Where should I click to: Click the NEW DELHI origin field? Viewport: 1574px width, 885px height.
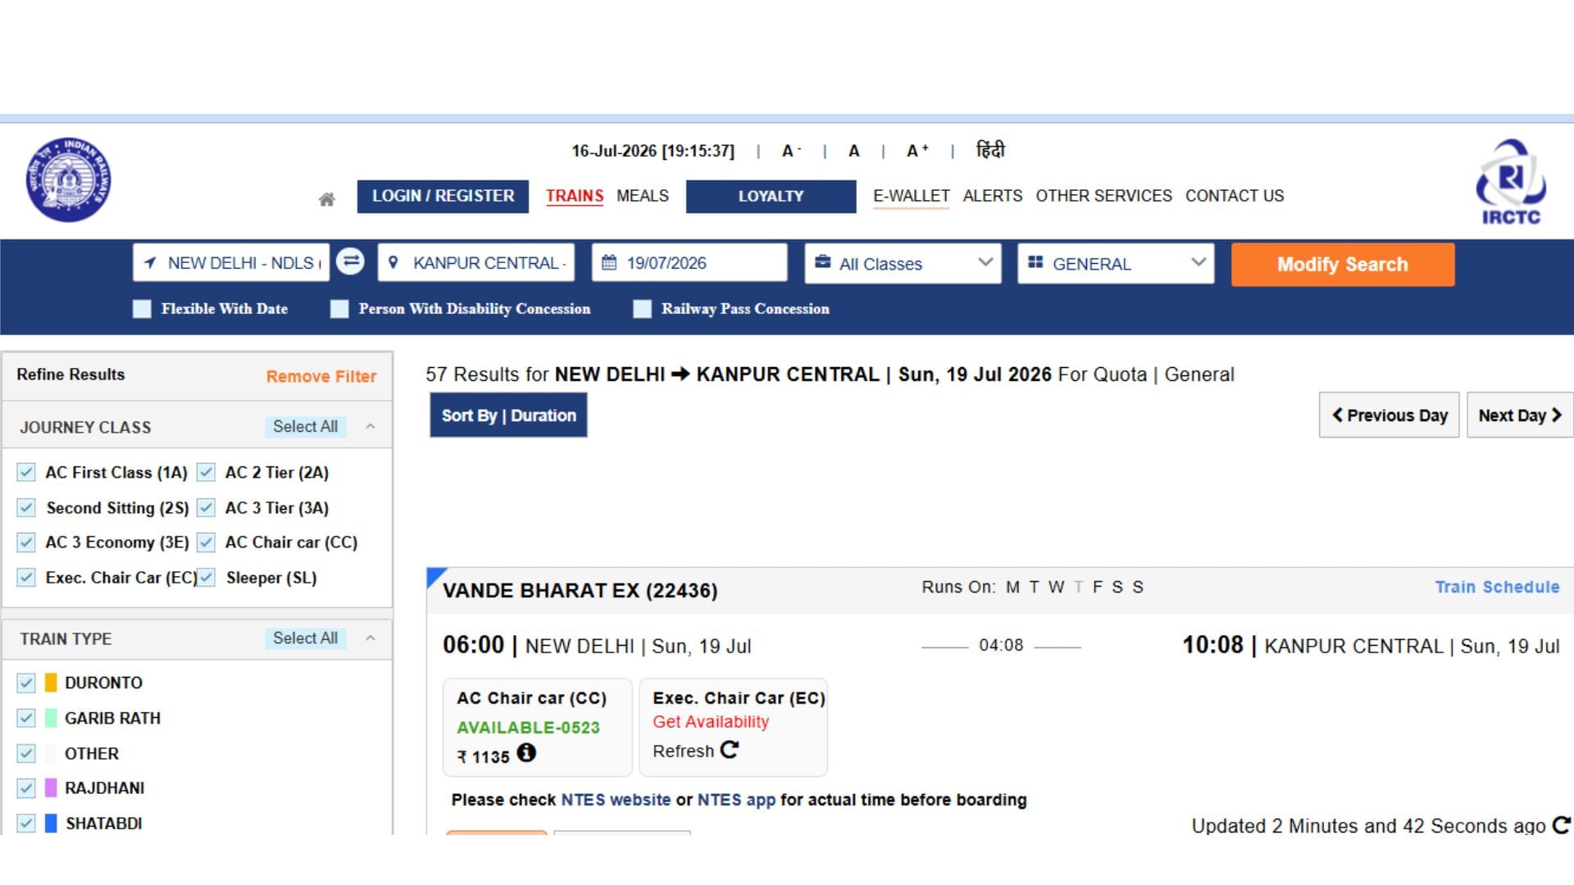click(x=231, y=263)
